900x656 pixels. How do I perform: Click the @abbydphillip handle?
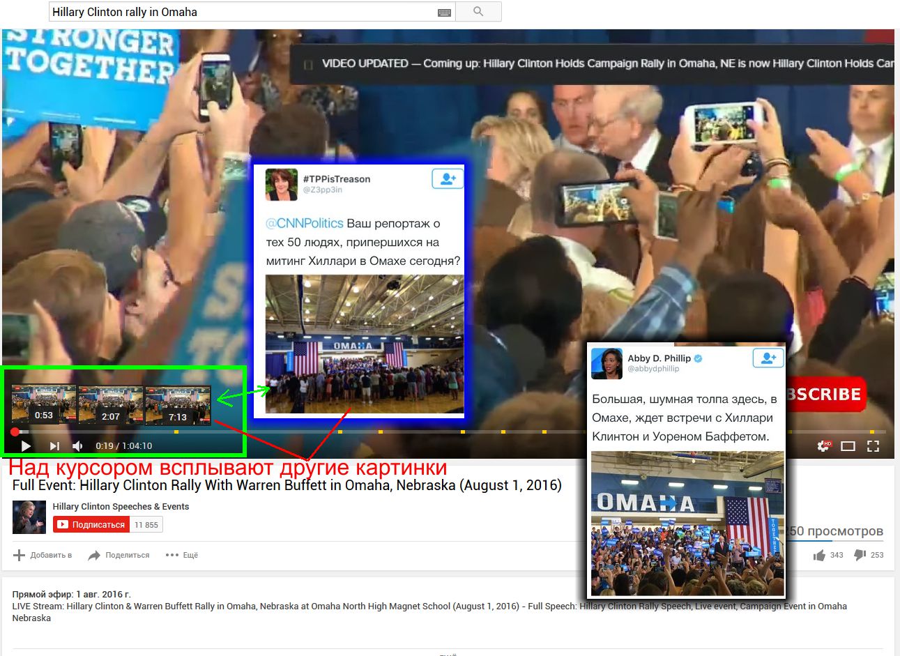click(653, 369)
